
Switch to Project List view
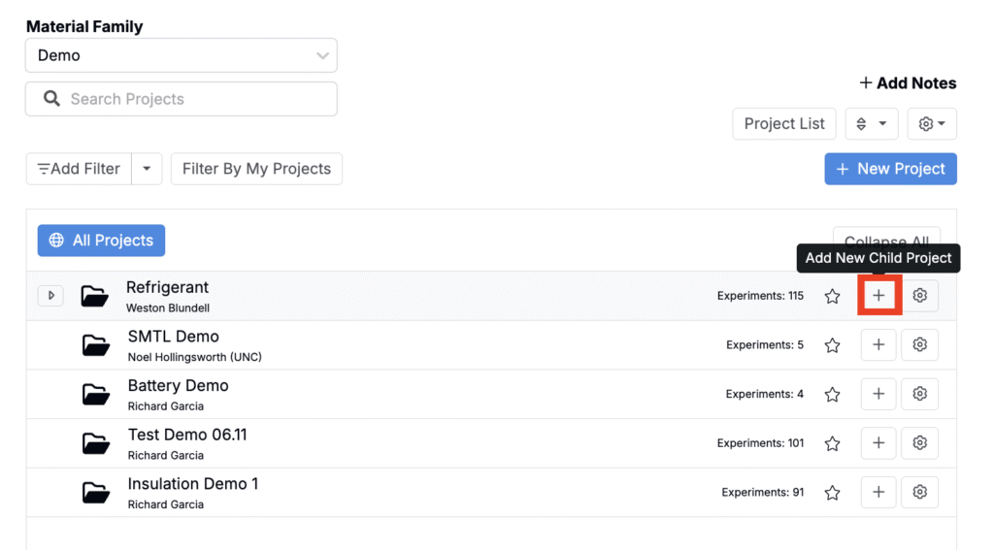pyautogui.click(x=784, y=123)
